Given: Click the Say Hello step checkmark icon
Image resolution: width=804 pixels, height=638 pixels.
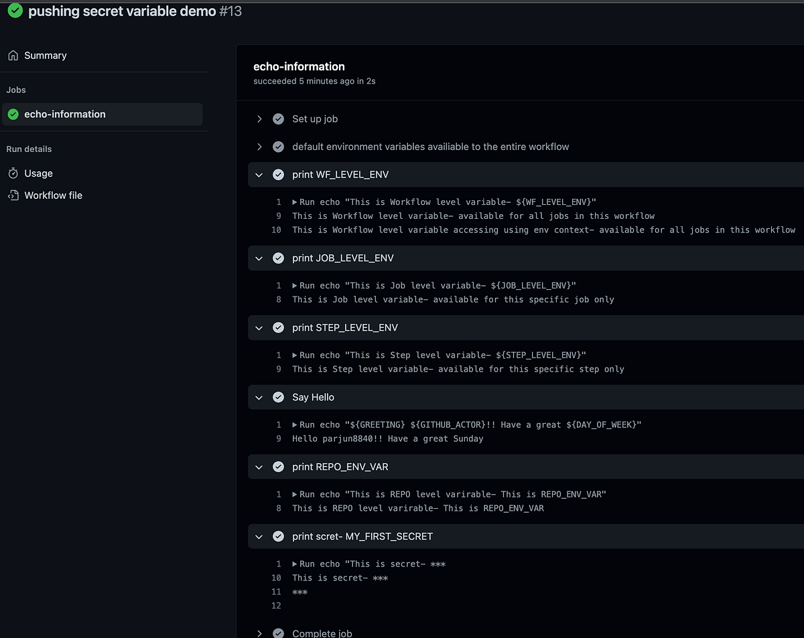Looking at the screenshot, I should click(278, 398).
